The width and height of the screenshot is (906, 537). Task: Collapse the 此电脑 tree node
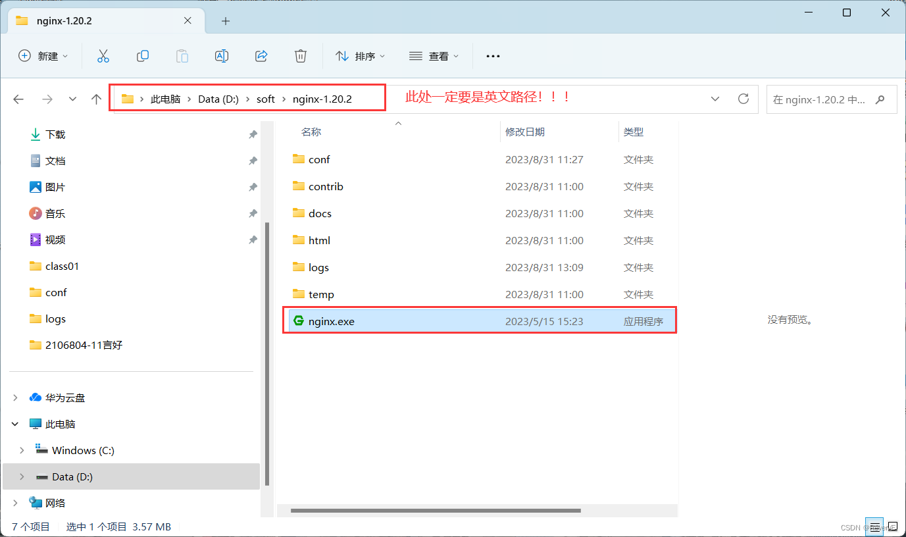[15, 424]
